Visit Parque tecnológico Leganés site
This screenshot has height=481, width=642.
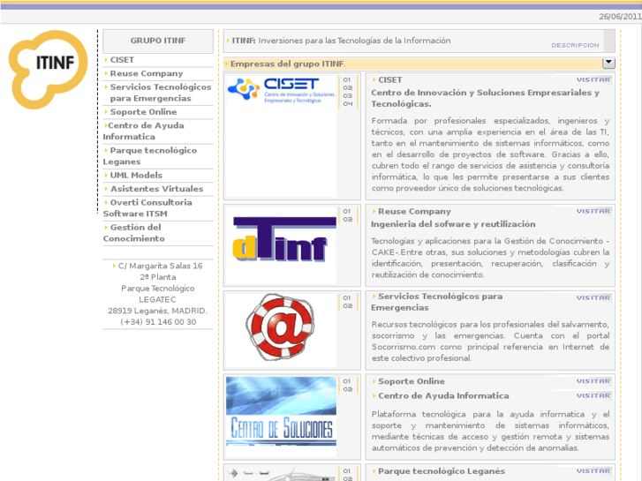tap(593, 470)
